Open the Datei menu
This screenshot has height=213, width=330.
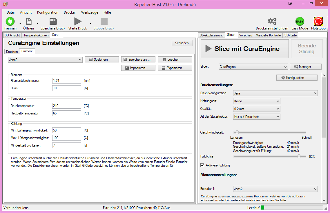(x=10, y=12)
